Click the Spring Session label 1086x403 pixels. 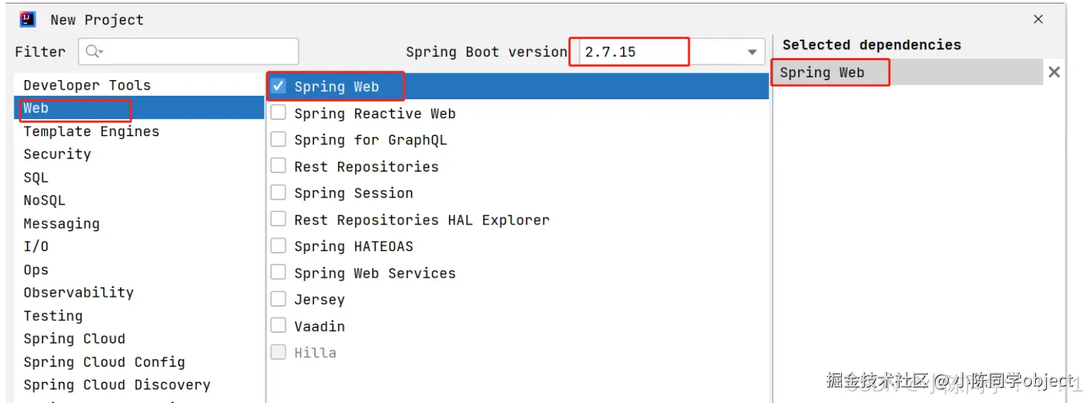(354, 194)
